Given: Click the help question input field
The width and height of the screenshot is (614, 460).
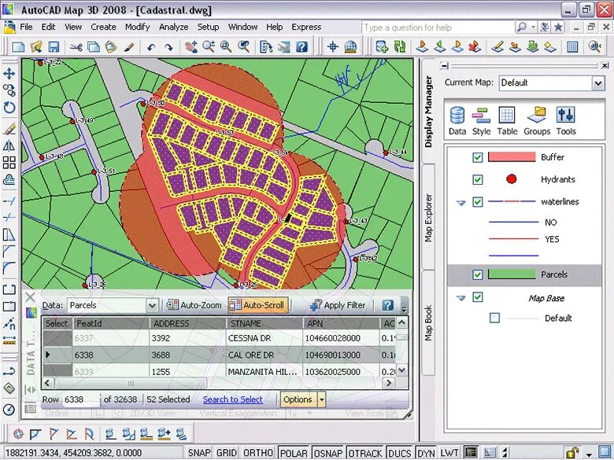Looking at the screenshot, I should [x=438, y=28].
